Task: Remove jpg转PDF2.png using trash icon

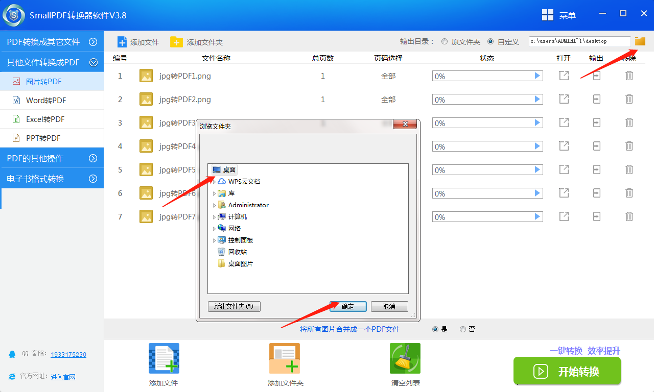Action: click(x=629, y=99)
